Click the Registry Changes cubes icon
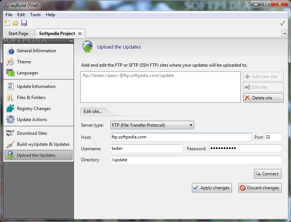Image resolution: width=291 pixels, height=222 pixels. (10, 109)
